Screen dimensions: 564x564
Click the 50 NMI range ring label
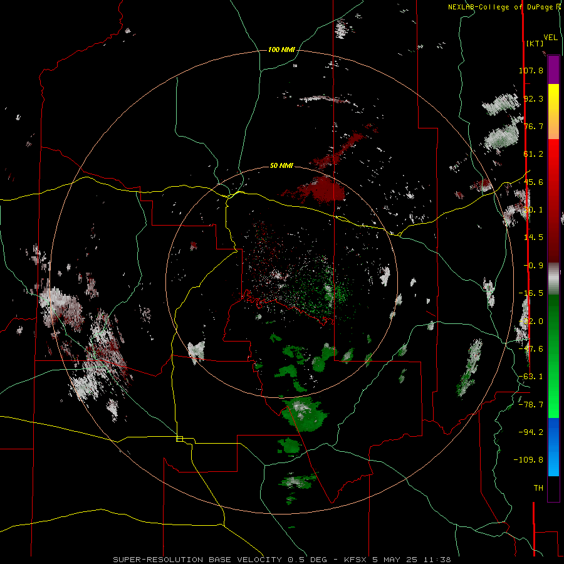pyautogui.click(x=281, y=165)
